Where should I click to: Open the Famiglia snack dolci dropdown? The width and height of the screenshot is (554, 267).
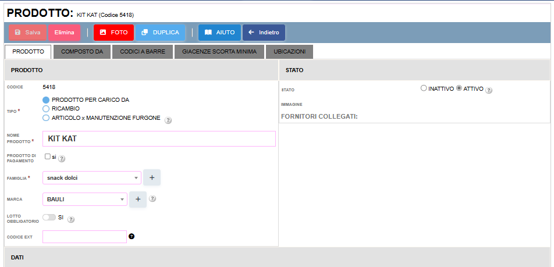pos(92,178)
